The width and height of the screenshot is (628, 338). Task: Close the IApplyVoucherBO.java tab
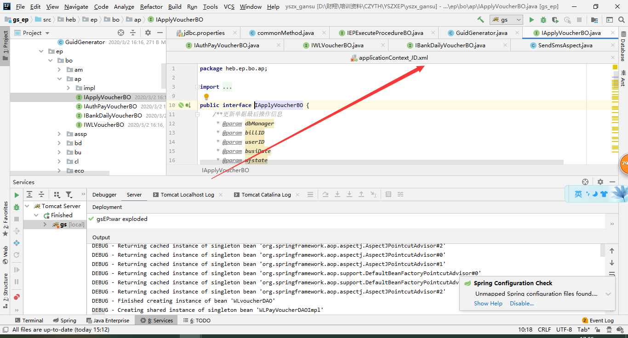[x=612, y=33]
